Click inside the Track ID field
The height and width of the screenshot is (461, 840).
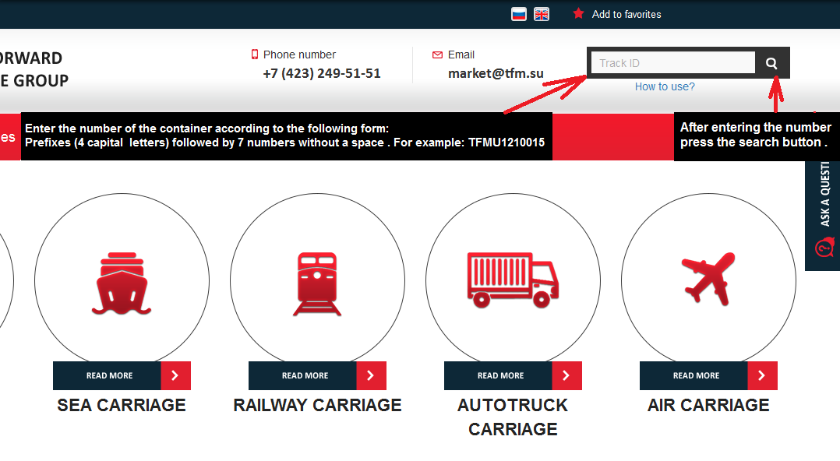tap(672, 63)
